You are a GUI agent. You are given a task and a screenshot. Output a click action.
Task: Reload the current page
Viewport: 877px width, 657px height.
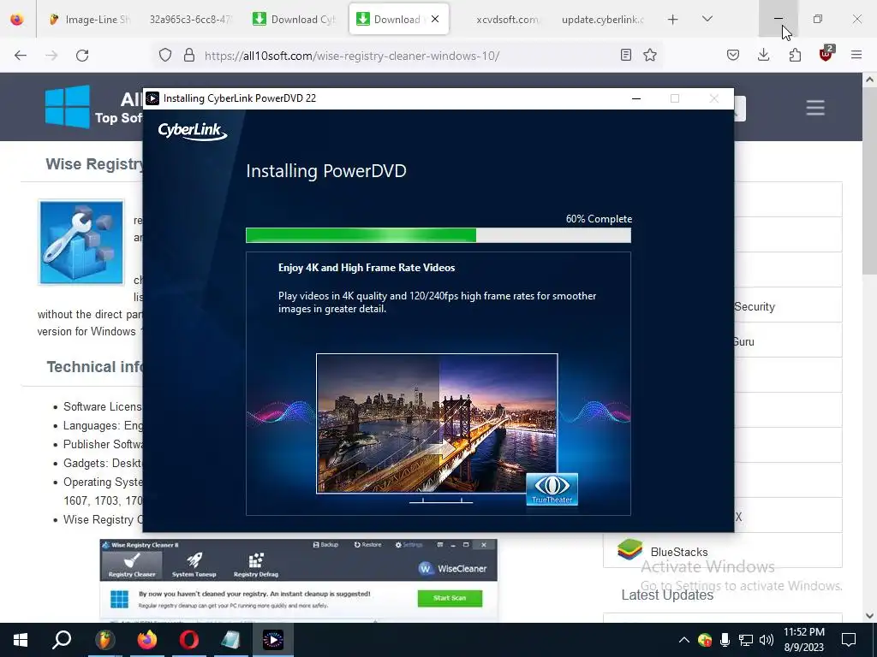click(x=82, y=56)
